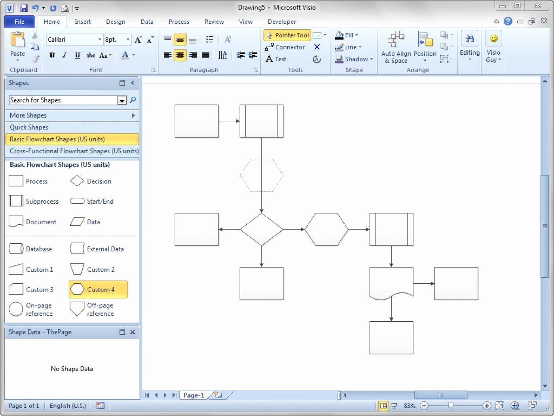This screenshot has width=554, height=416.
Task: Expand the Shadow dropdown
Action: (371, 59)
